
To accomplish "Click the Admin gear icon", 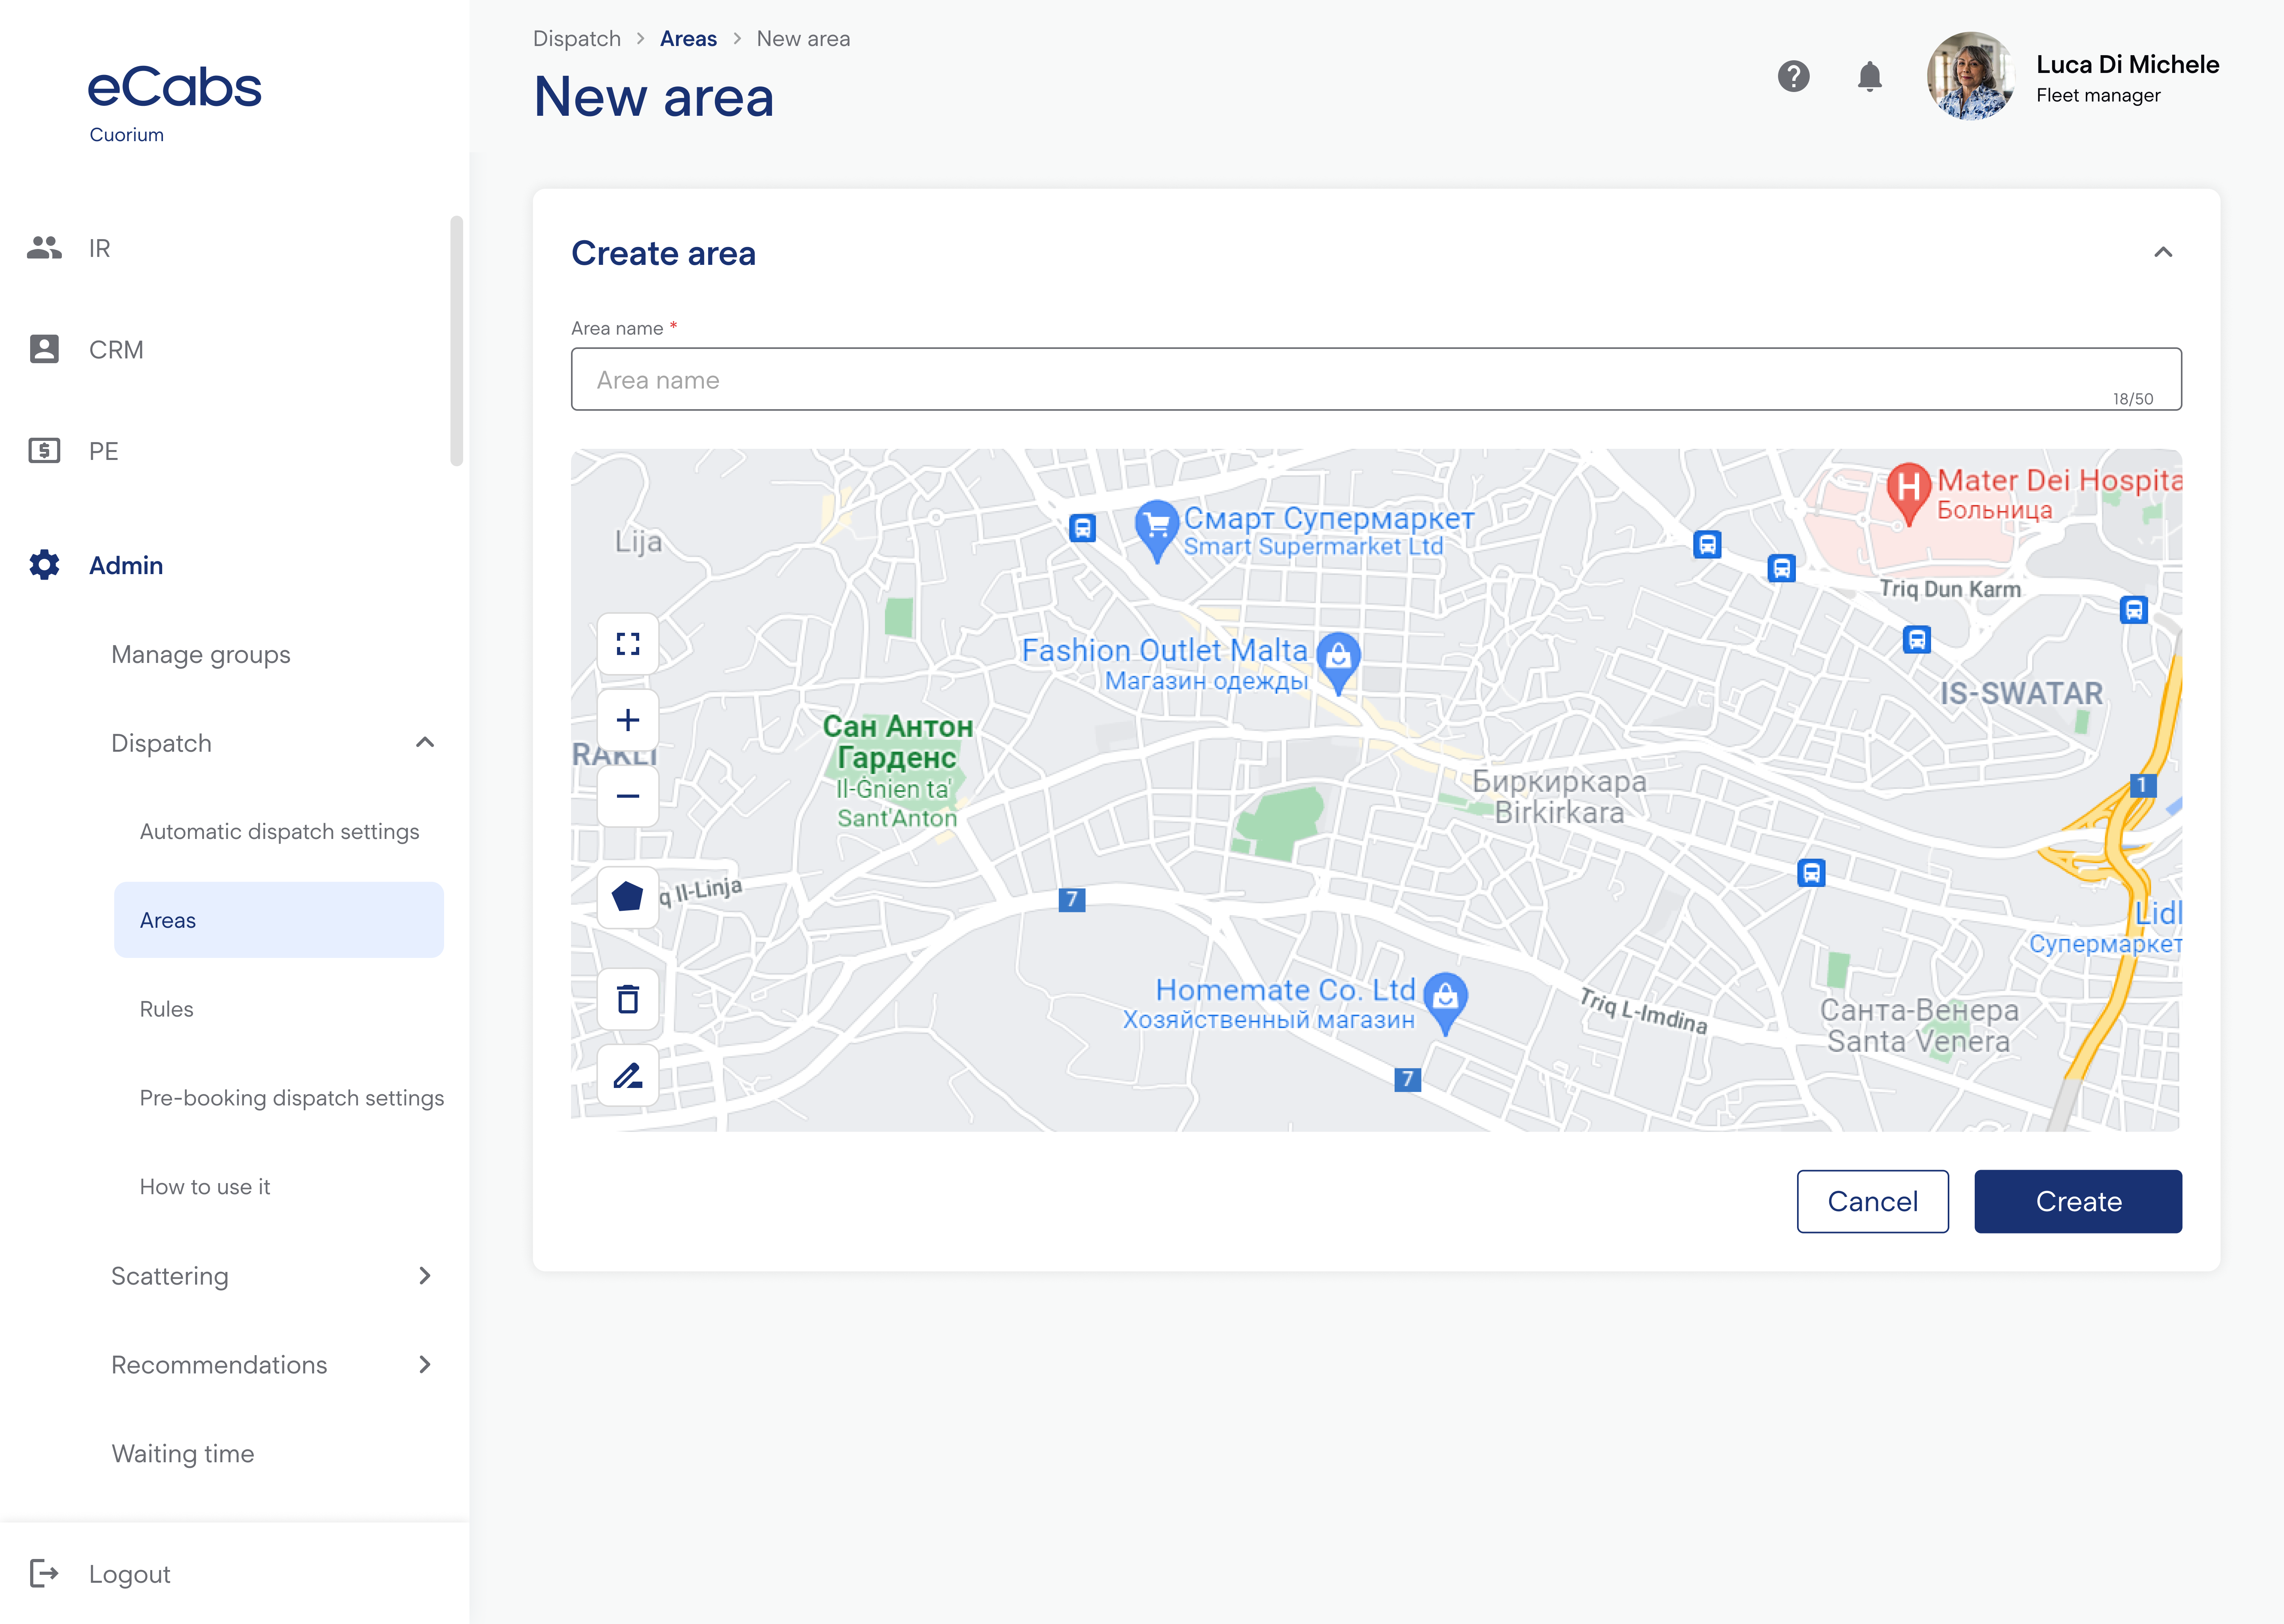I will pos(44,565).
